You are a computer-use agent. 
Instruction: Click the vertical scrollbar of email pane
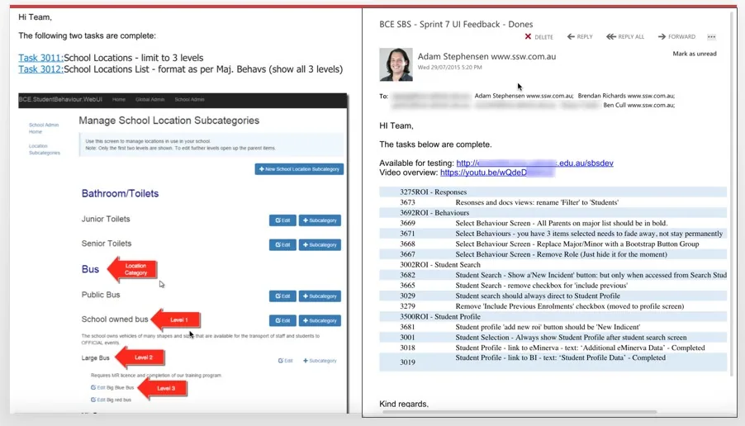point(731,192)
